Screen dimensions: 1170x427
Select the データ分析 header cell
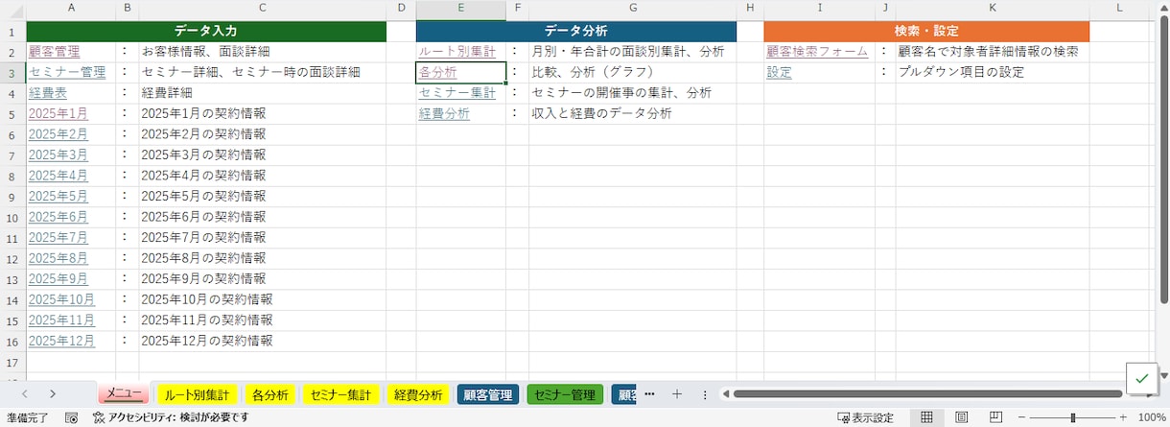click(576, 31)
